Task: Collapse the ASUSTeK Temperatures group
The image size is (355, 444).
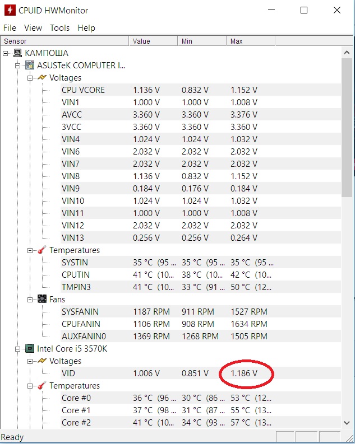Action: pos(30,251)
